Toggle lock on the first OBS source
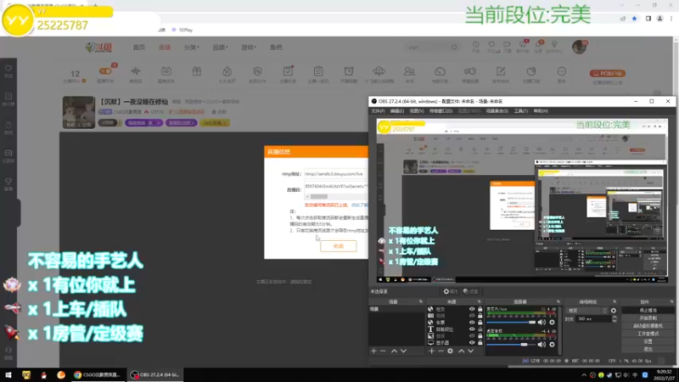Screen dimensions: 679x382 point(480,309)
